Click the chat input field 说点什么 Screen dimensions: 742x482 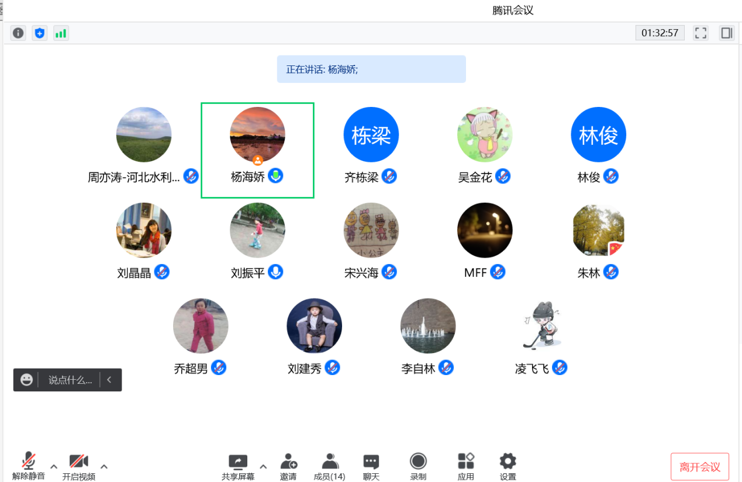tap(70, 380)
